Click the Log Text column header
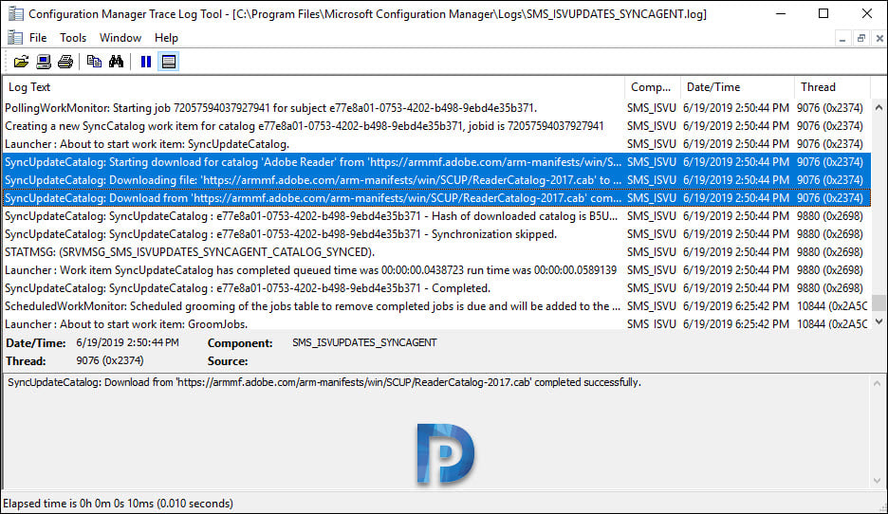 (x=314, y=87)
